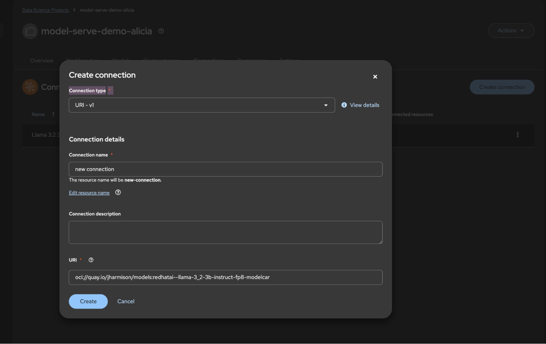Image resolution: width=546 pixels, height=344 pixels.
Task: Click the project folder icon
Action: coord(30,31)
